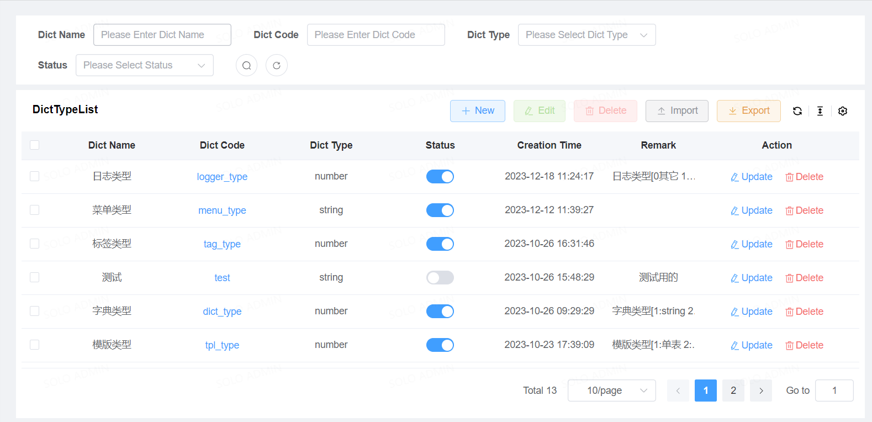Click Update for the tag_type row
Image resolution: width=872 pixels, height=422 pixels.
tap(751, 244)
